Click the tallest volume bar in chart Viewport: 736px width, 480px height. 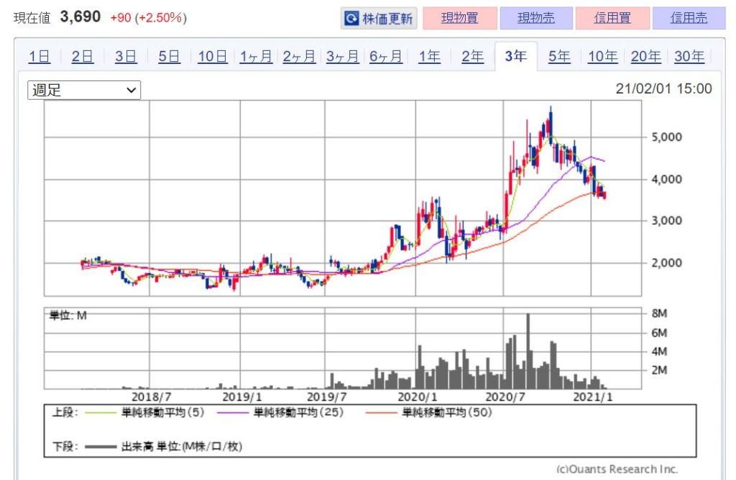point(528,352)
